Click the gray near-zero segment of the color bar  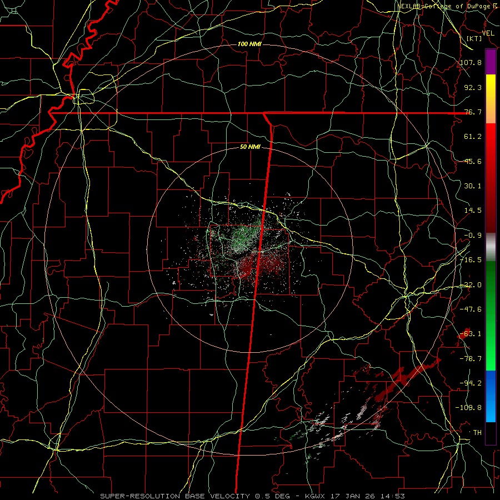(x=491, y=247)
